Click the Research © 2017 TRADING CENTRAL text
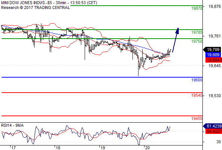This screenshot has width=222, height=150. (x=35, y=7)
